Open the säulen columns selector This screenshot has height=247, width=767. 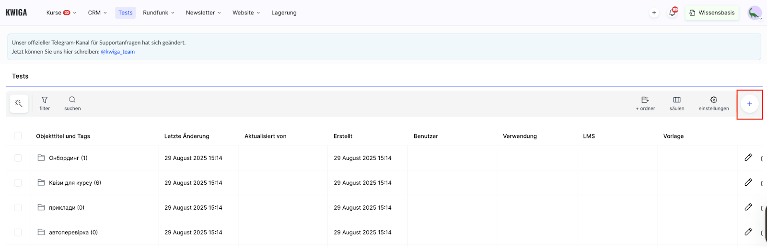coord(677,103)
